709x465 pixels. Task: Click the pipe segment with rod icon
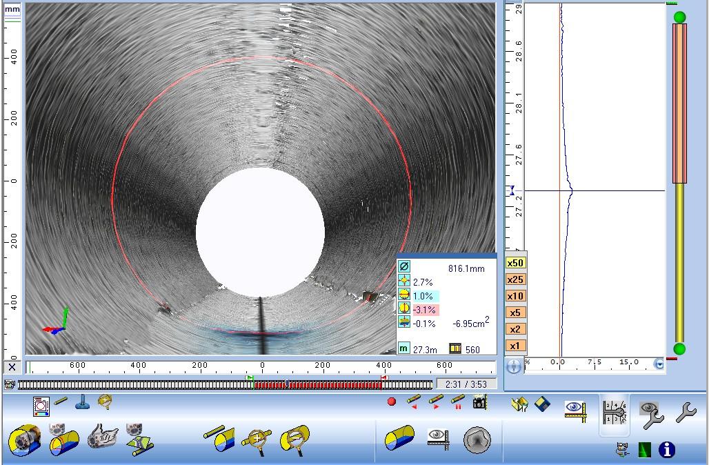[x=219, y=438]
